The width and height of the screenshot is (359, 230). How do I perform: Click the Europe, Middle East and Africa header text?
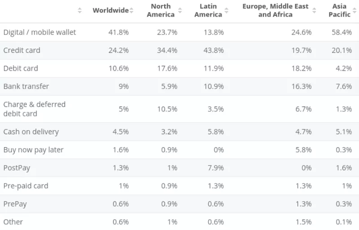(276, 10)
